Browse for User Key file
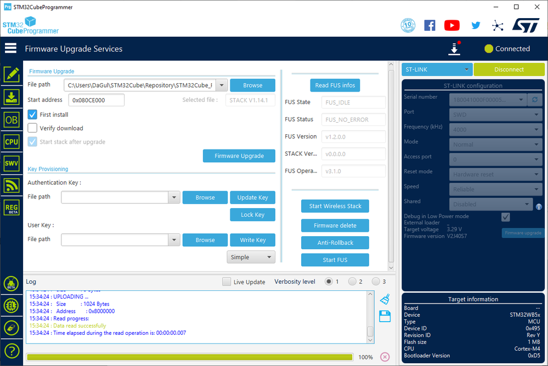 click(x=205, y=240)
